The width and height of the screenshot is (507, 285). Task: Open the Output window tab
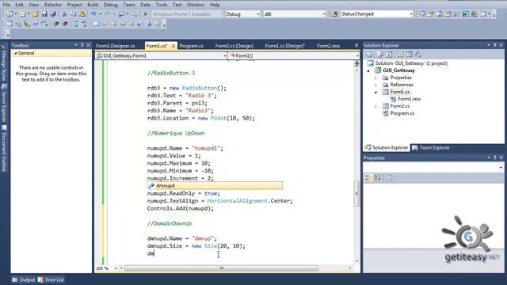[x=24, y=279]
